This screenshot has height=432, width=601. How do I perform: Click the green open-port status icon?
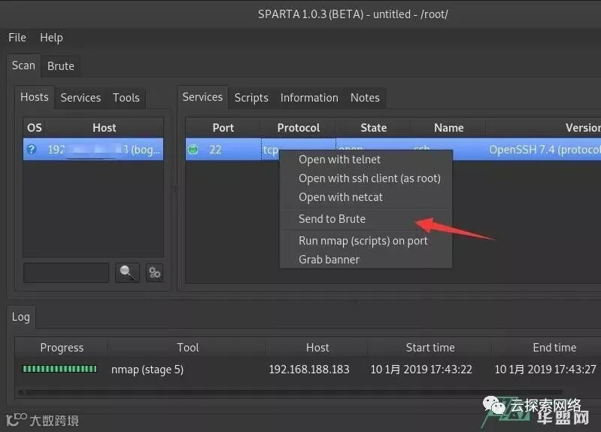click(x=193, y=149)
